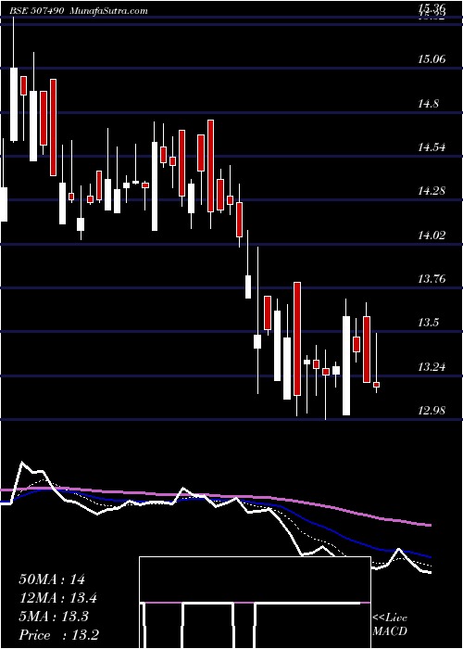The height and width of the screenshot is (649, 463).
Task: Click the 14.02 price axis label
Action: (432, 235)
